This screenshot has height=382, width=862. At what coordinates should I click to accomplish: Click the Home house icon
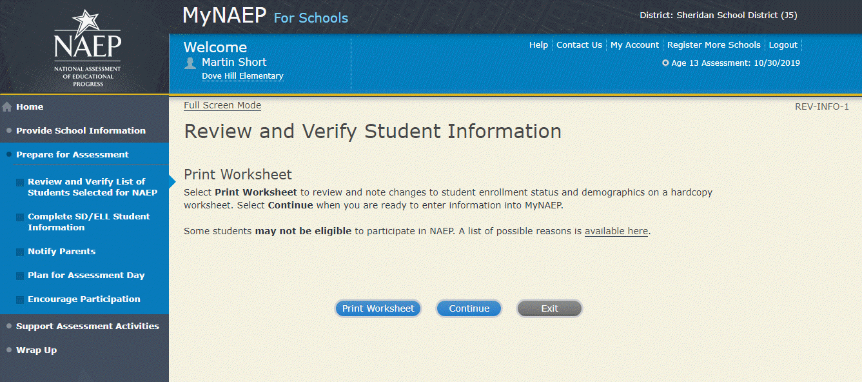click(x=7, y=107)
